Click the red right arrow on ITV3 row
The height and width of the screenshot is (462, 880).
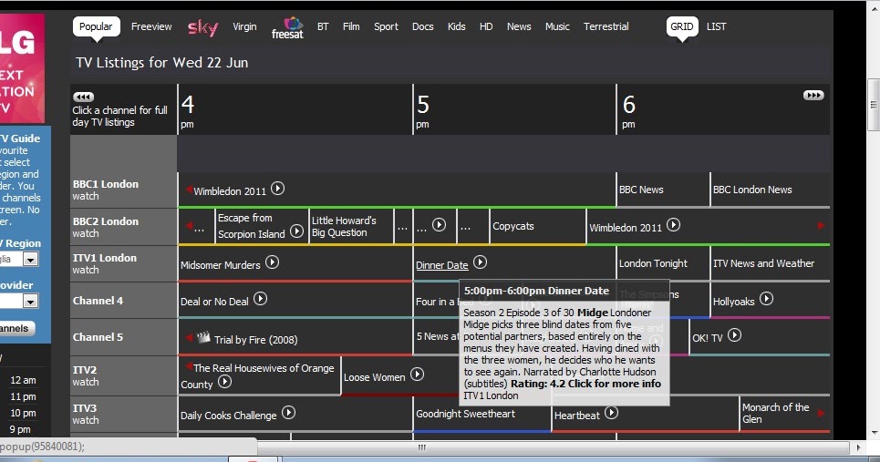(821, 413)
